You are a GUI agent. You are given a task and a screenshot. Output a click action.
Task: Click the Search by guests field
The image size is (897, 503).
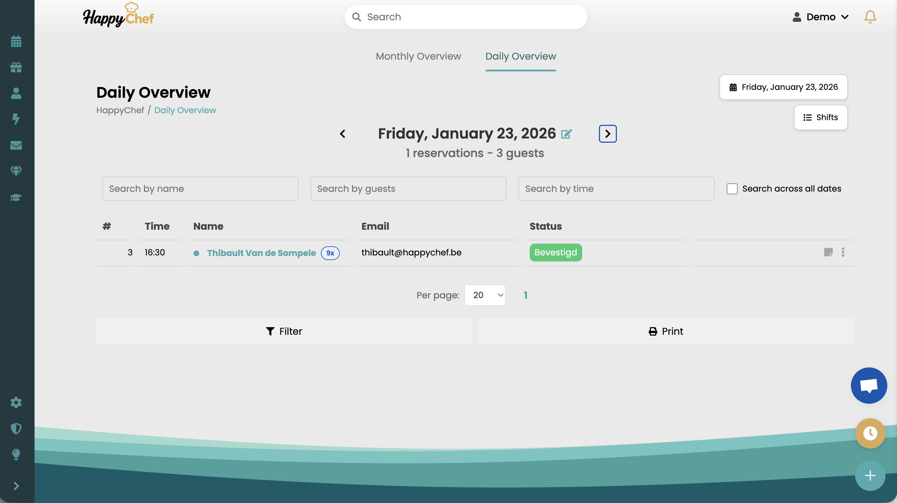pyautogui.click(x=408, y=189)
